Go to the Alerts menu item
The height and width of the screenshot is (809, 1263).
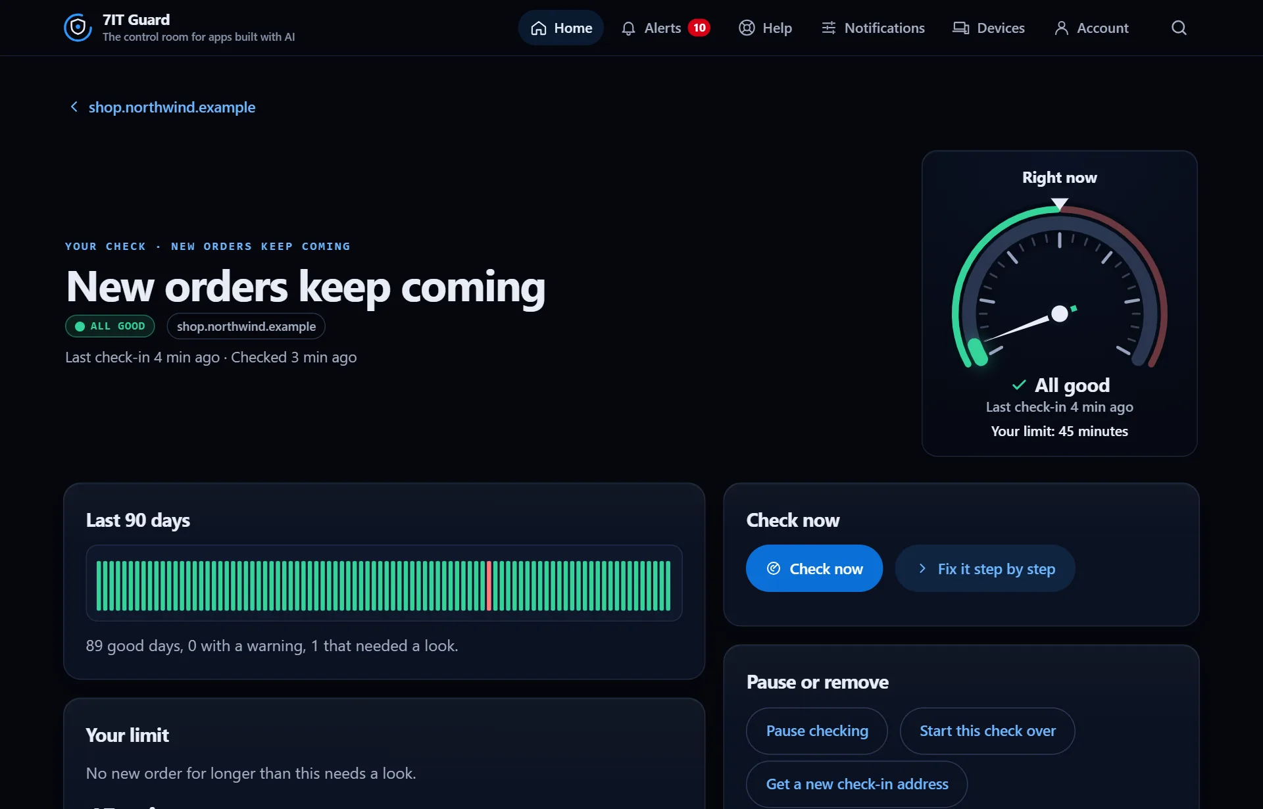(x=666, y=28)
